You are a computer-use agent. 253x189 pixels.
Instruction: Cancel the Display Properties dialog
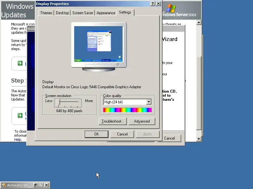coord(122,134)
